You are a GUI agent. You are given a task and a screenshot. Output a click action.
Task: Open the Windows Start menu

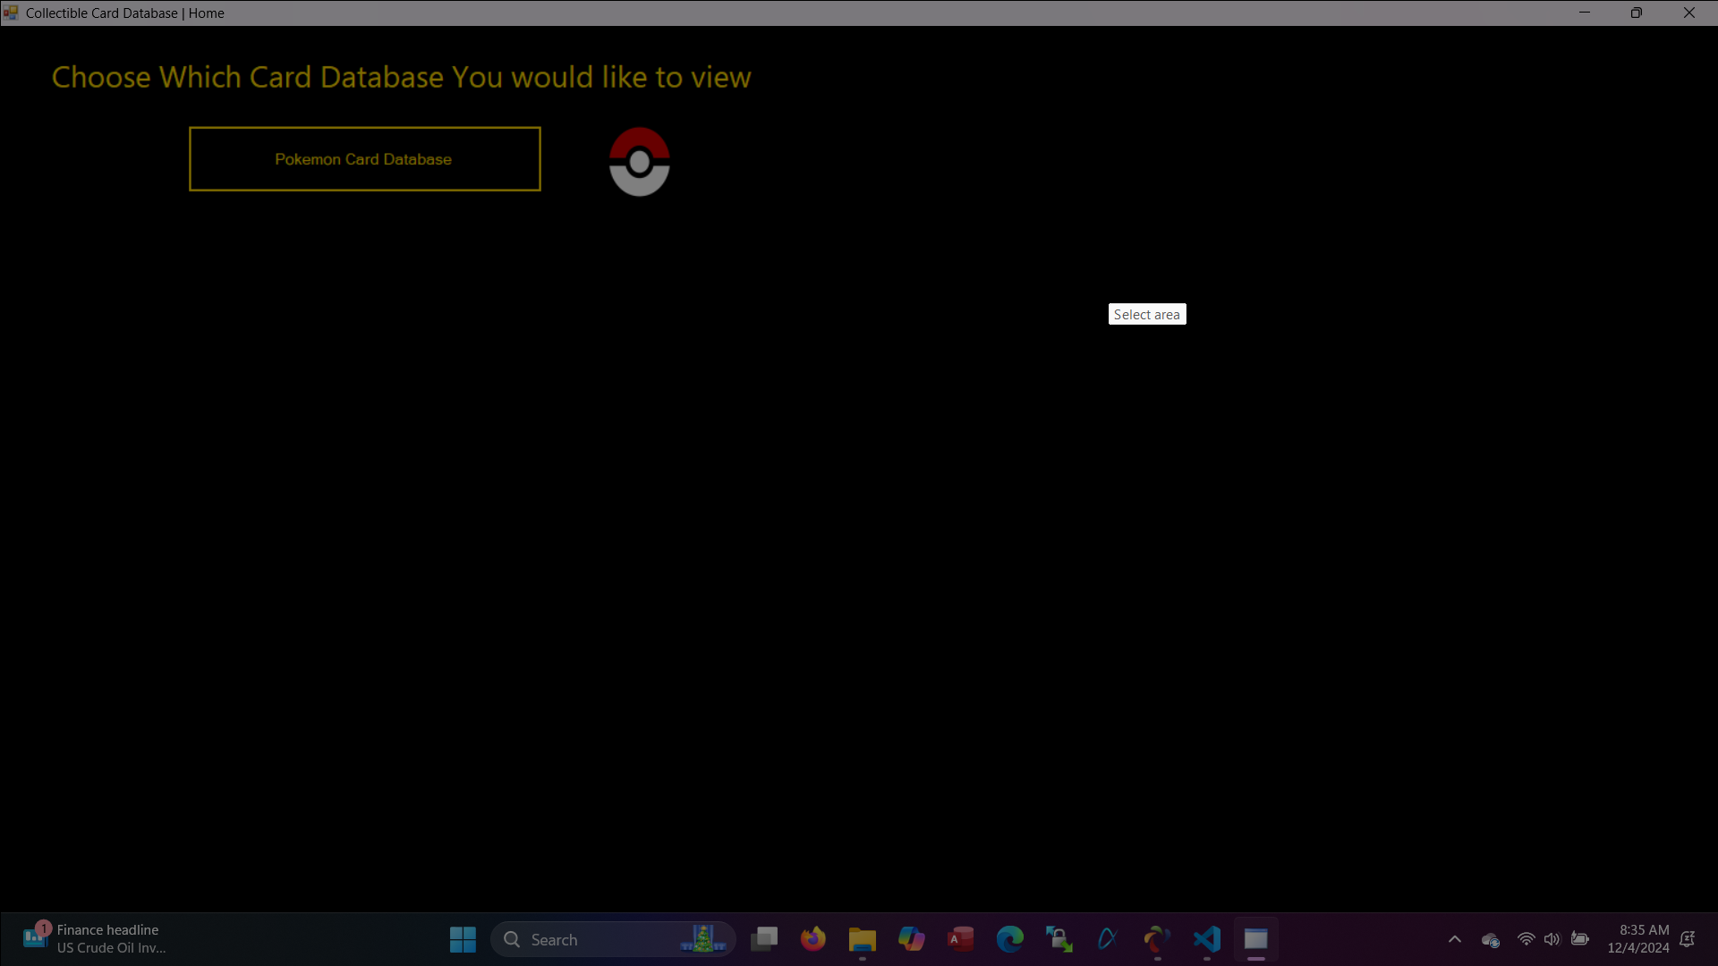pos(463,939)
